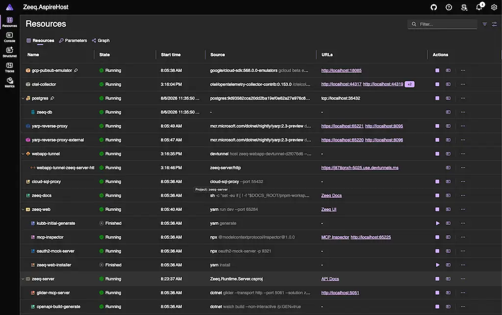Collapse the postgres resource group
502x315 pixels.
pos(23,98)
